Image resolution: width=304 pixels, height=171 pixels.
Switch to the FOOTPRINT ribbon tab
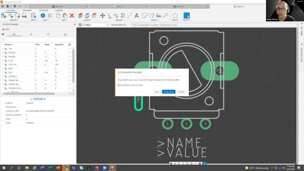tap(11, 10)
